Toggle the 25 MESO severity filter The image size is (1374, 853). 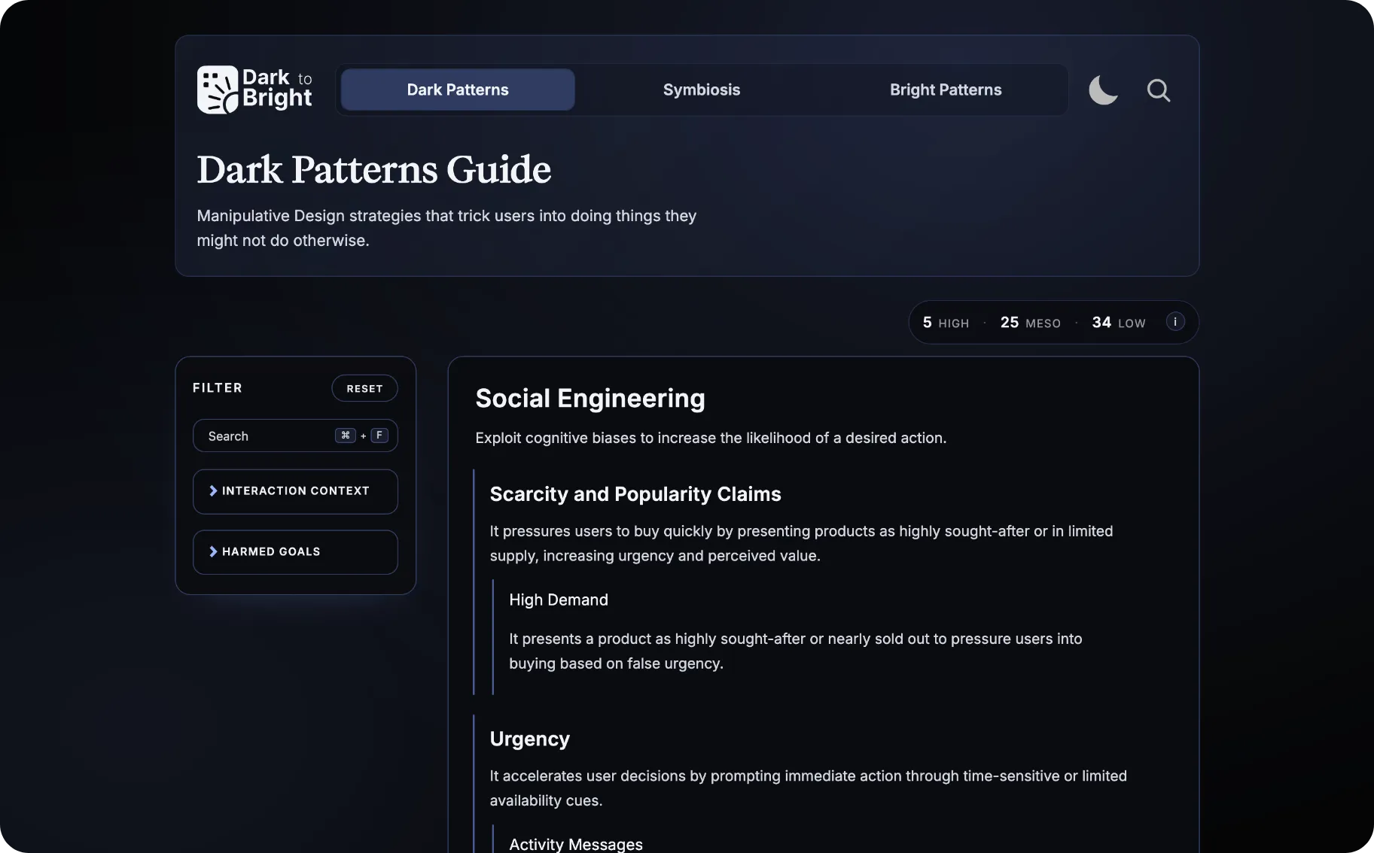1029,322
